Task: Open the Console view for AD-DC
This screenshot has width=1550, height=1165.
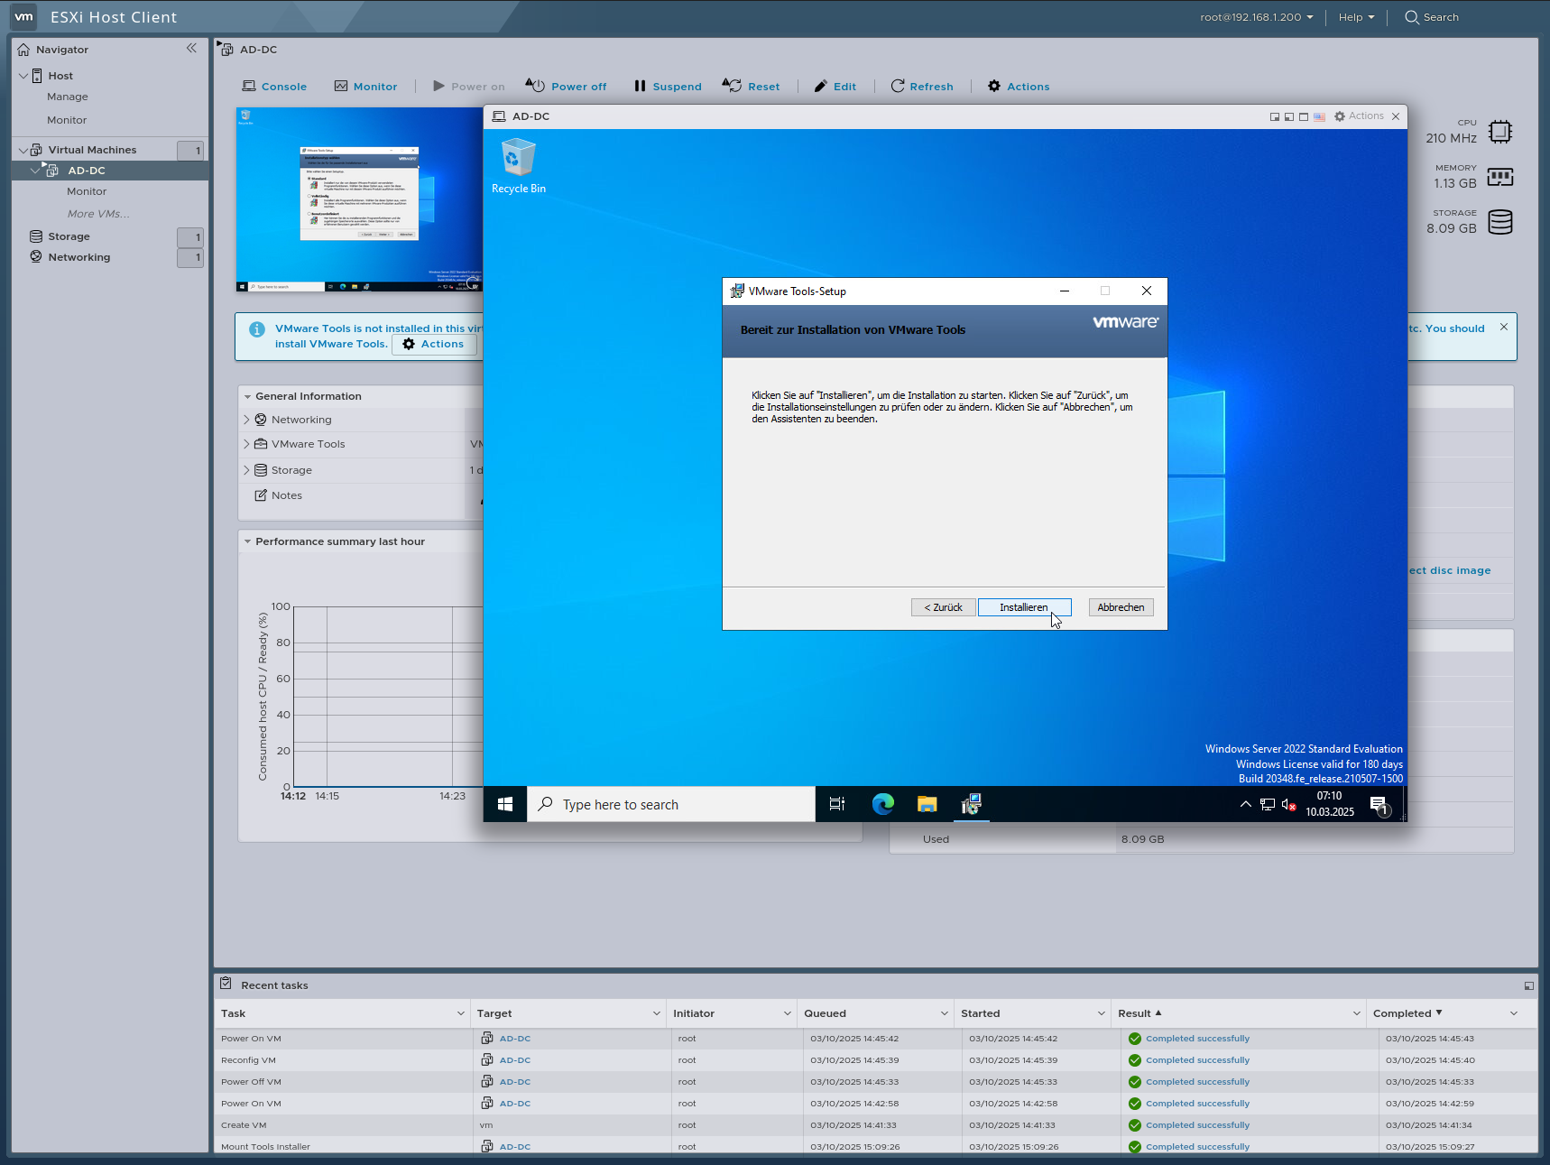Action: 274,86
